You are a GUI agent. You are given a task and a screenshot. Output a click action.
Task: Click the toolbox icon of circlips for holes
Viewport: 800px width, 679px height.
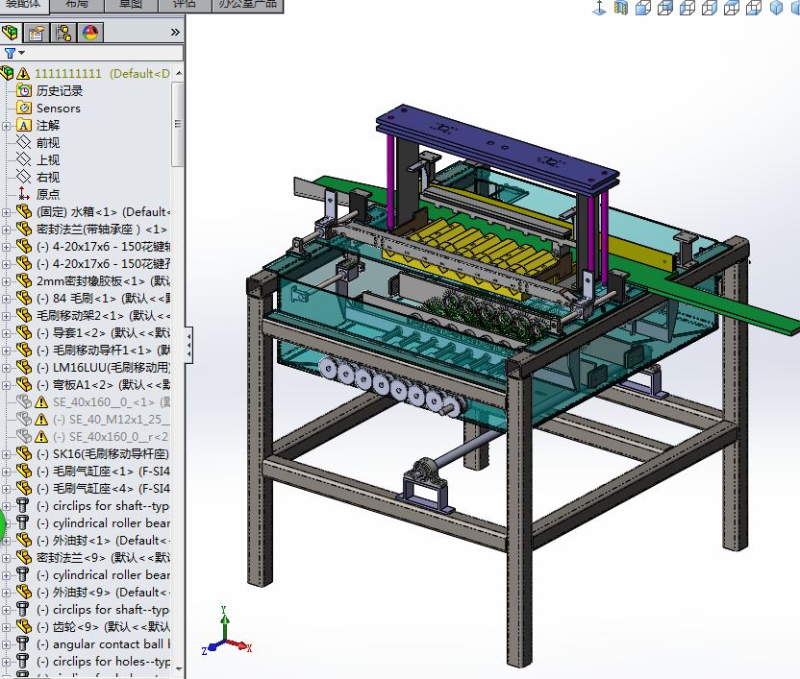click(22, 661)
